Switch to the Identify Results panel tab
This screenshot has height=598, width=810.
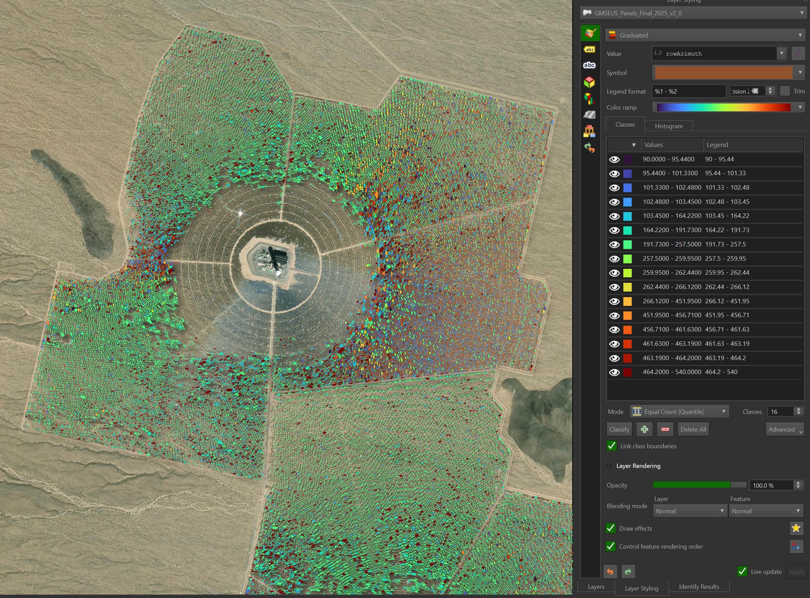pyautogui.click(x=699, y=587)
